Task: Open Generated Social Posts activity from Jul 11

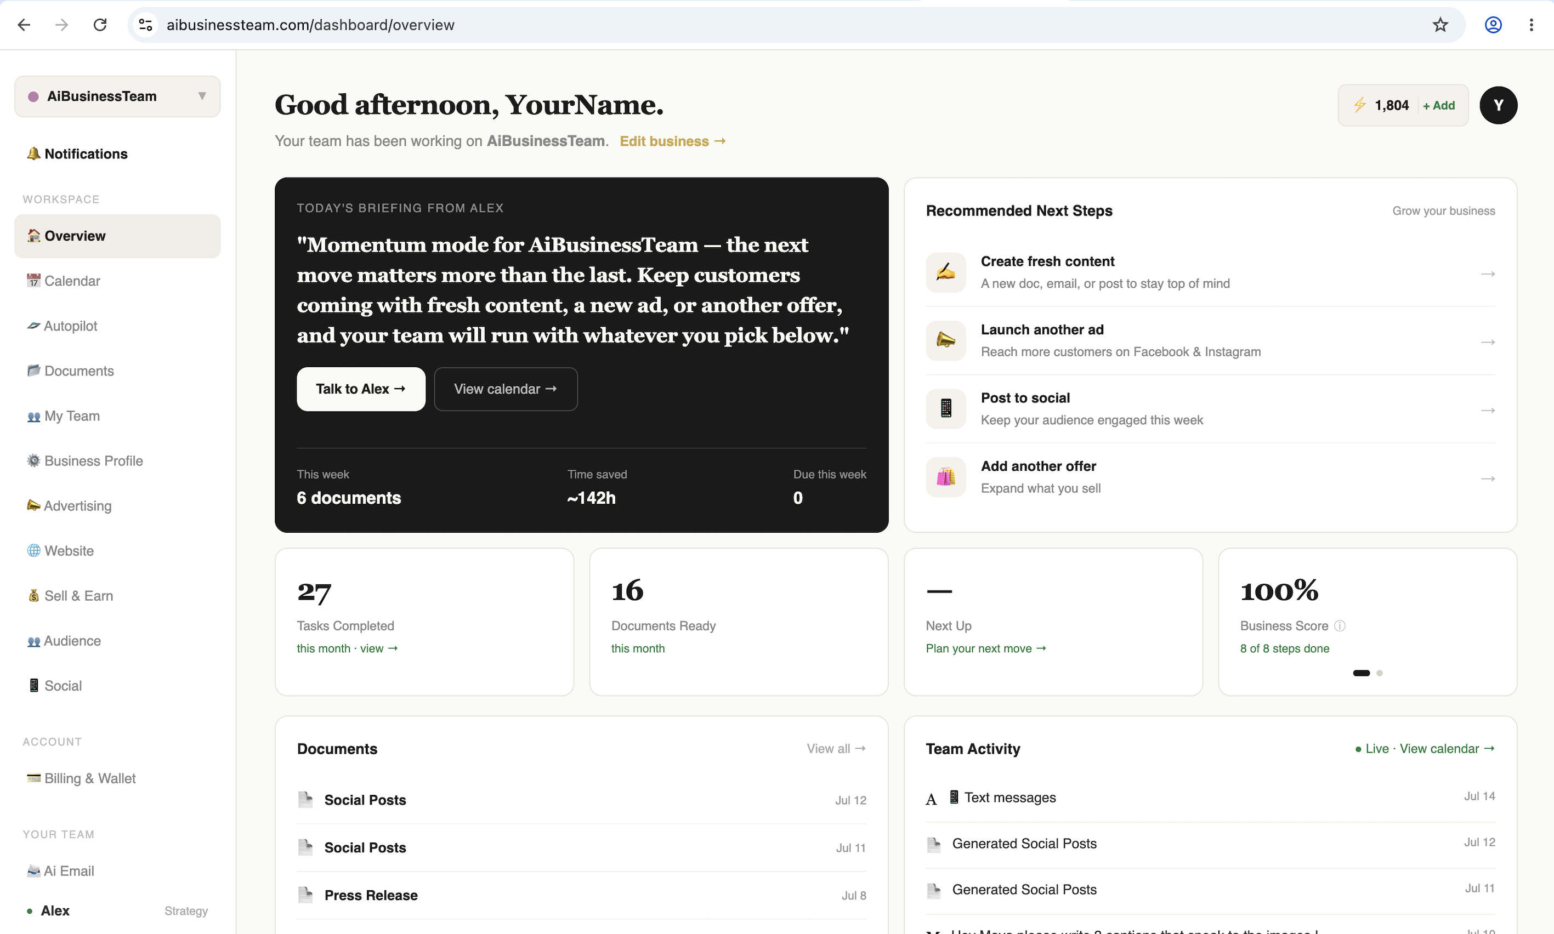Action: (x=1210, y=889)
